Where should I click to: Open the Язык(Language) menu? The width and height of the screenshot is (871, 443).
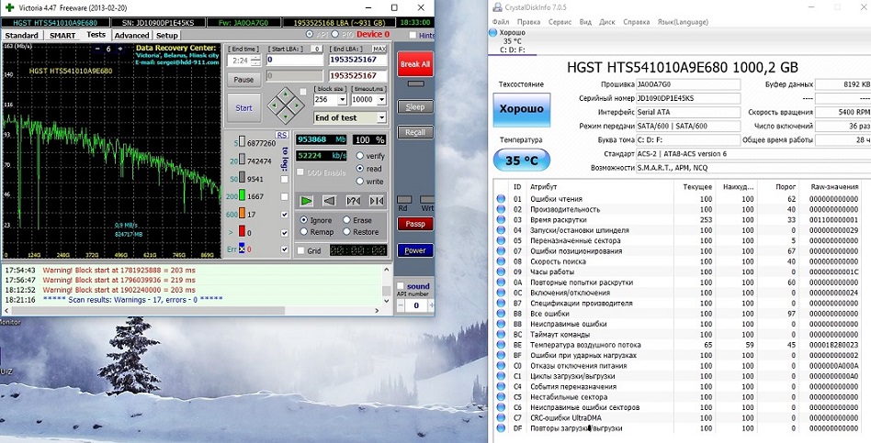point(683,22)
